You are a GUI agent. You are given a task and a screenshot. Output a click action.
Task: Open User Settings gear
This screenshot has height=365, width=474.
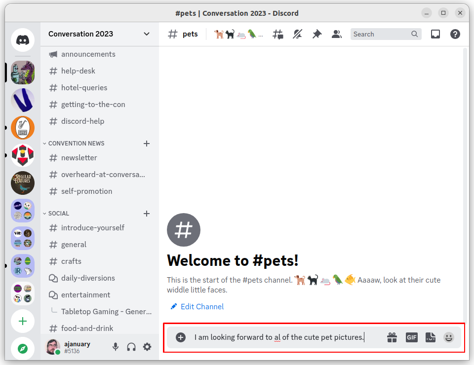click(x=147, y=347)
